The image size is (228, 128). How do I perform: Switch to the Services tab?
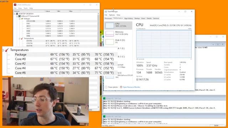click(156, 18)
